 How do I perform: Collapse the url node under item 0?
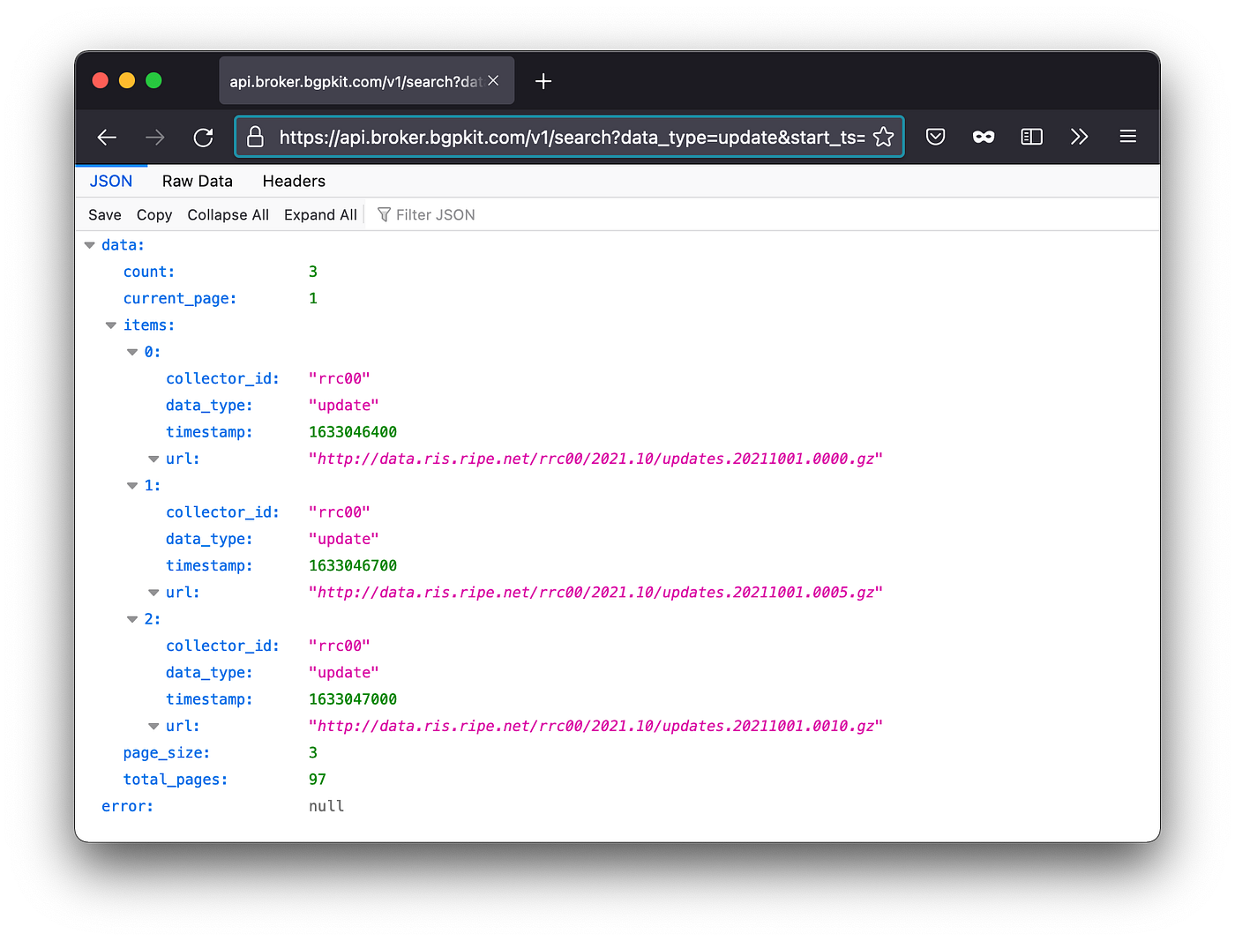coord(153,459)
